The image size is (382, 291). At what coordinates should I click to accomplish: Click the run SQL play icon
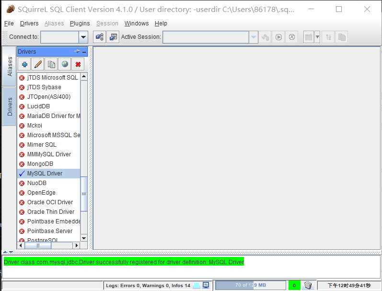(x=278, y=37)
